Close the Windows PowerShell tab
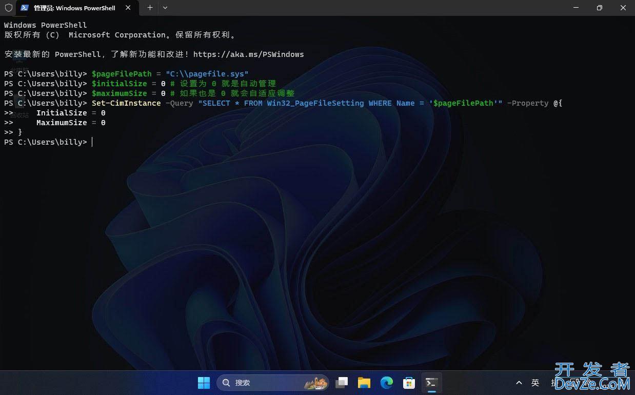 click(128, 8)
